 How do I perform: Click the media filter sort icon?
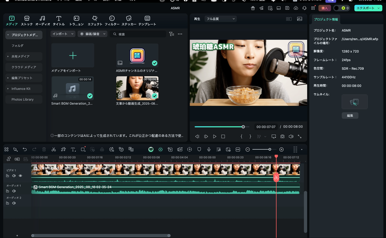(x=172, y=34)
